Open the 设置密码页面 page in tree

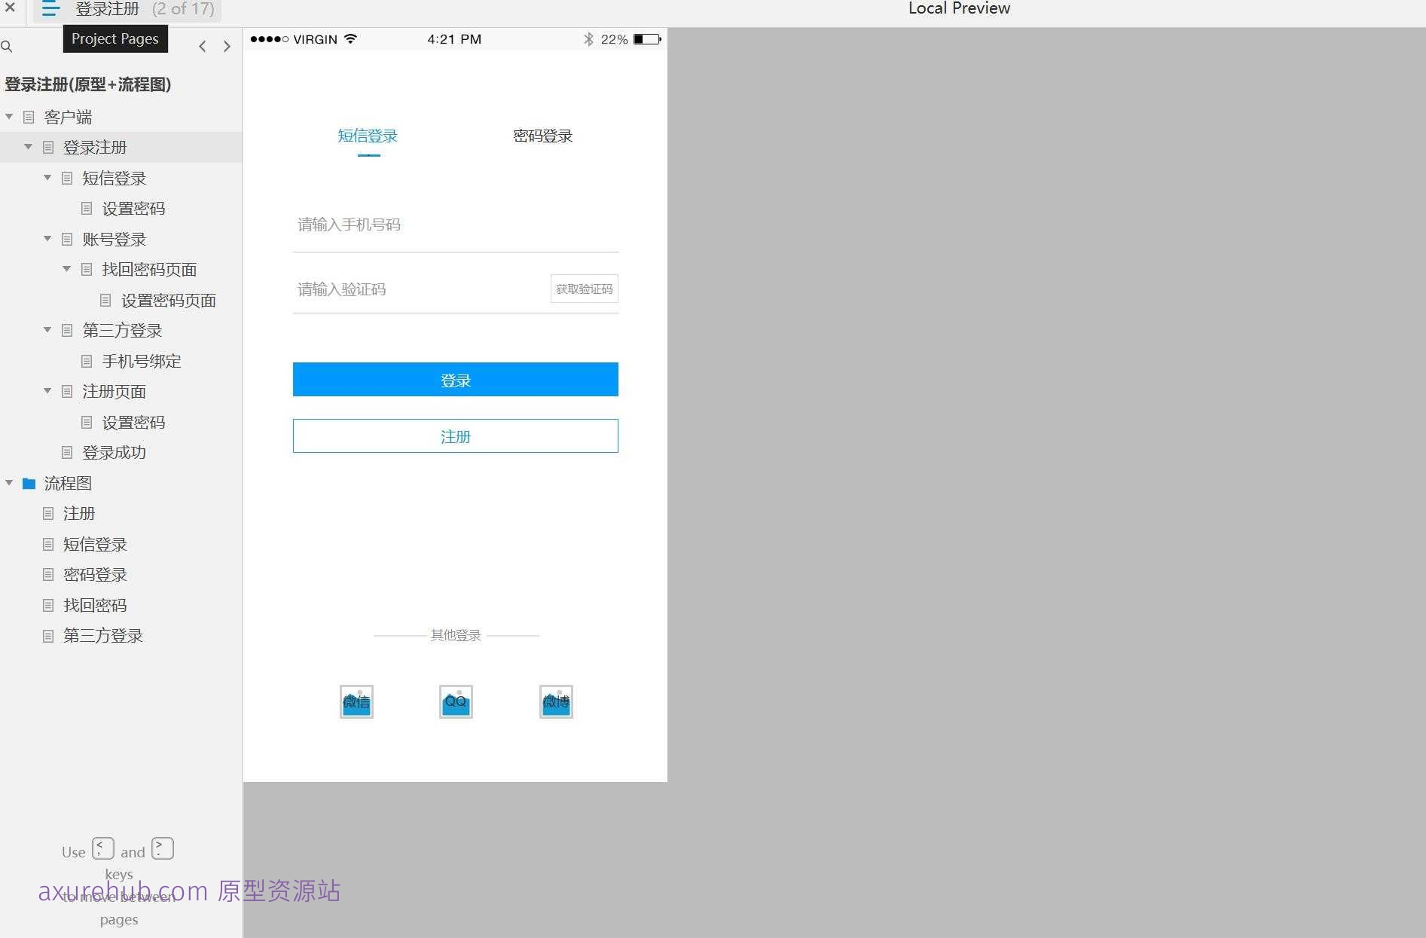[x=169, y=301]
